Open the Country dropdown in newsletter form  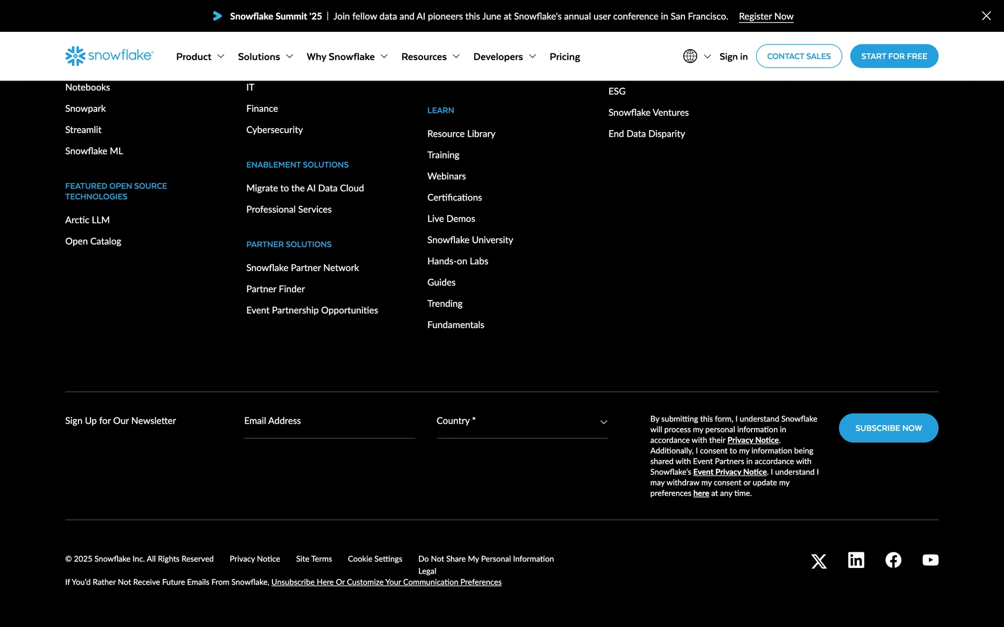point(521,421)
